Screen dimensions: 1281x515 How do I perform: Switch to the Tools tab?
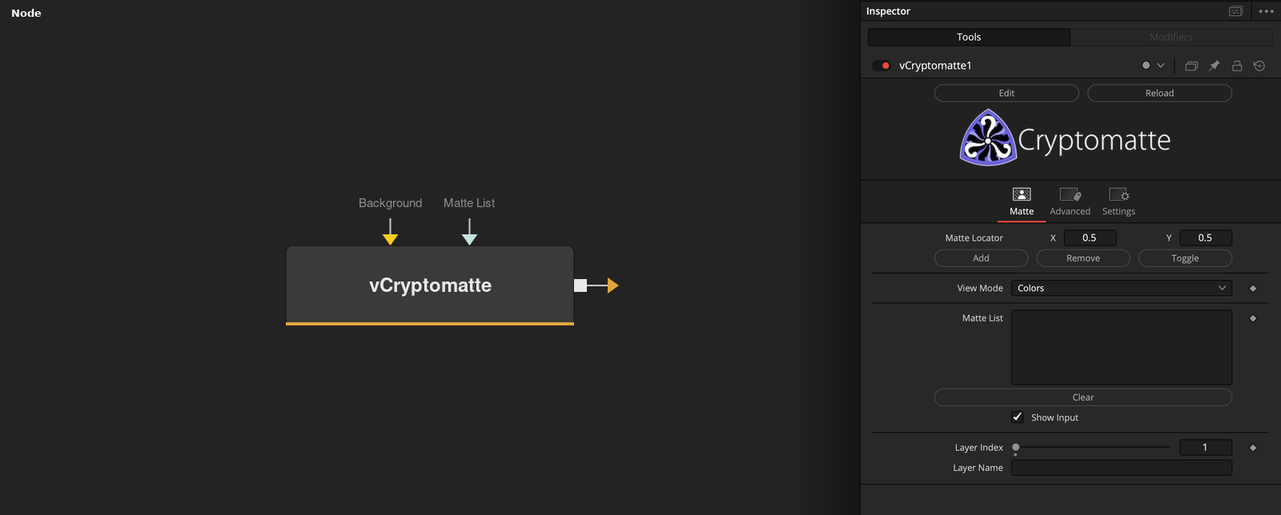pos(969,37)
